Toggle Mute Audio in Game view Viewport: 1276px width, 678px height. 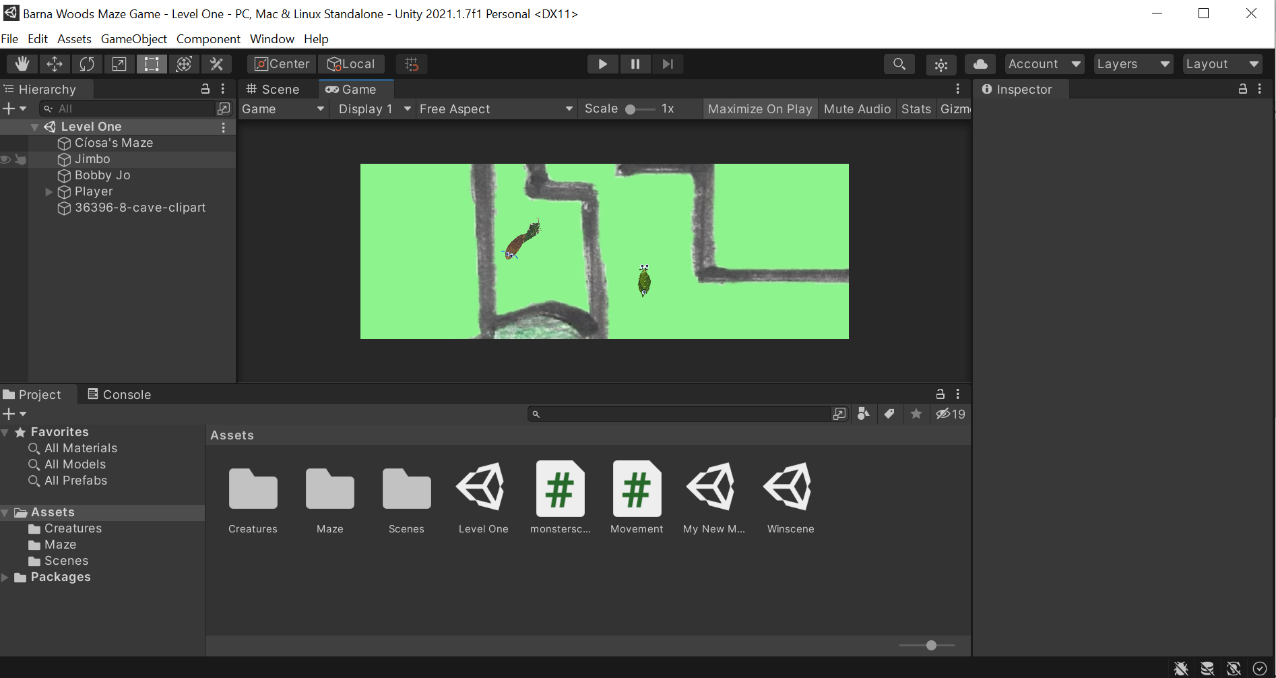pos(857,109)
